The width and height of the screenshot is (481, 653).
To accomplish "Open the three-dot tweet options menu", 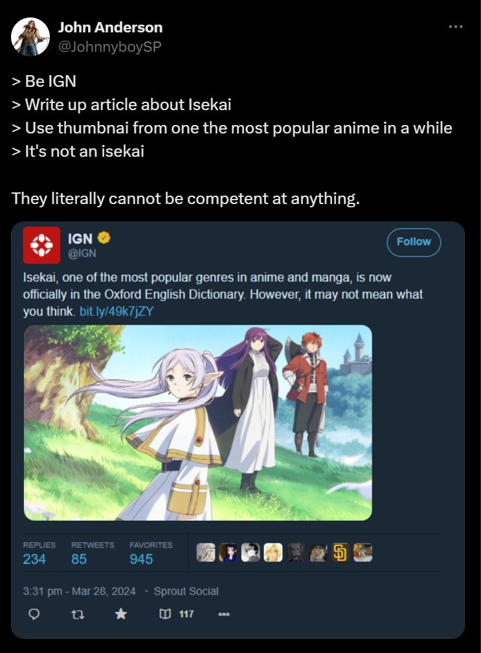I will coord(456,27).
